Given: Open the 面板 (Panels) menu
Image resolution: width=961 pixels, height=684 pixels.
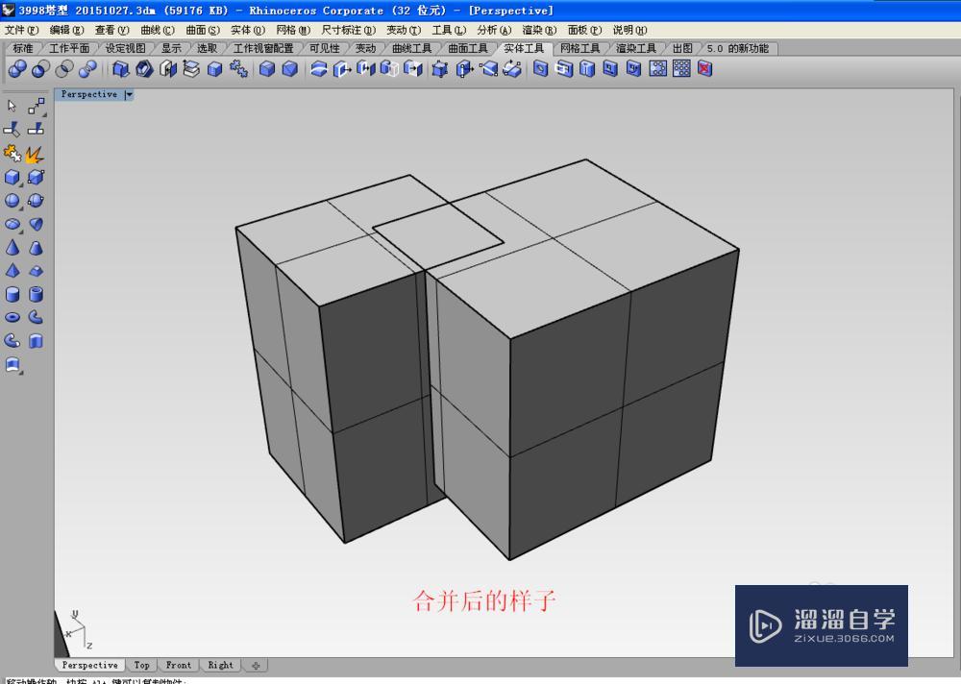Looking at the screenshot, I should coord(584,30).
